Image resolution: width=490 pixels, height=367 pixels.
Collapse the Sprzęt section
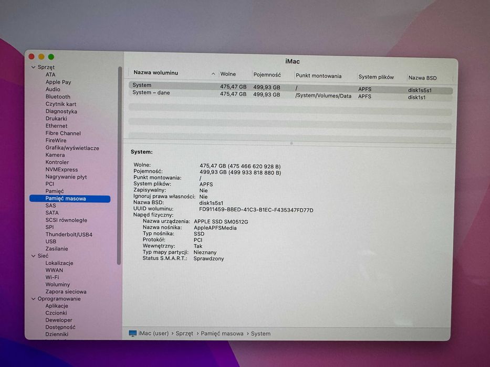34,67
